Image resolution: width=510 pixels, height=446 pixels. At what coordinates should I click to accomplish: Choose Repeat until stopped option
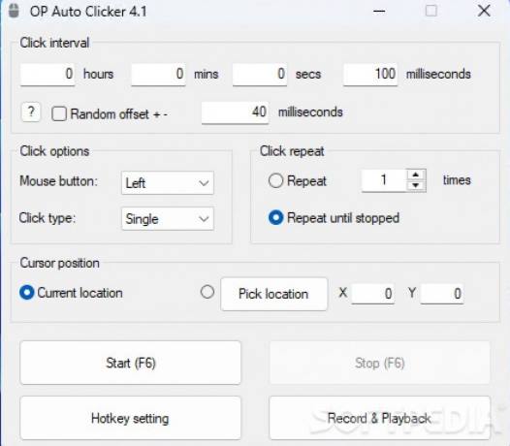275,217
